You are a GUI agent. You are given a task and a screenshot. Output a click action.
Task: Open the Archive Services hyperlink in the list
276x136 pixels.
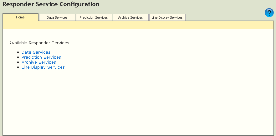coord(38,62)
